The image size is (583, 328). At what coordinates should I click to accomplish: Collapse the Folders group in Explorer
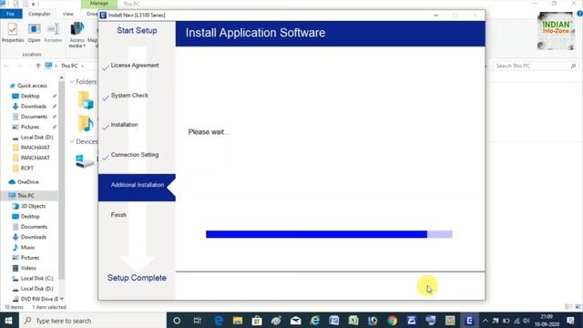72,82
